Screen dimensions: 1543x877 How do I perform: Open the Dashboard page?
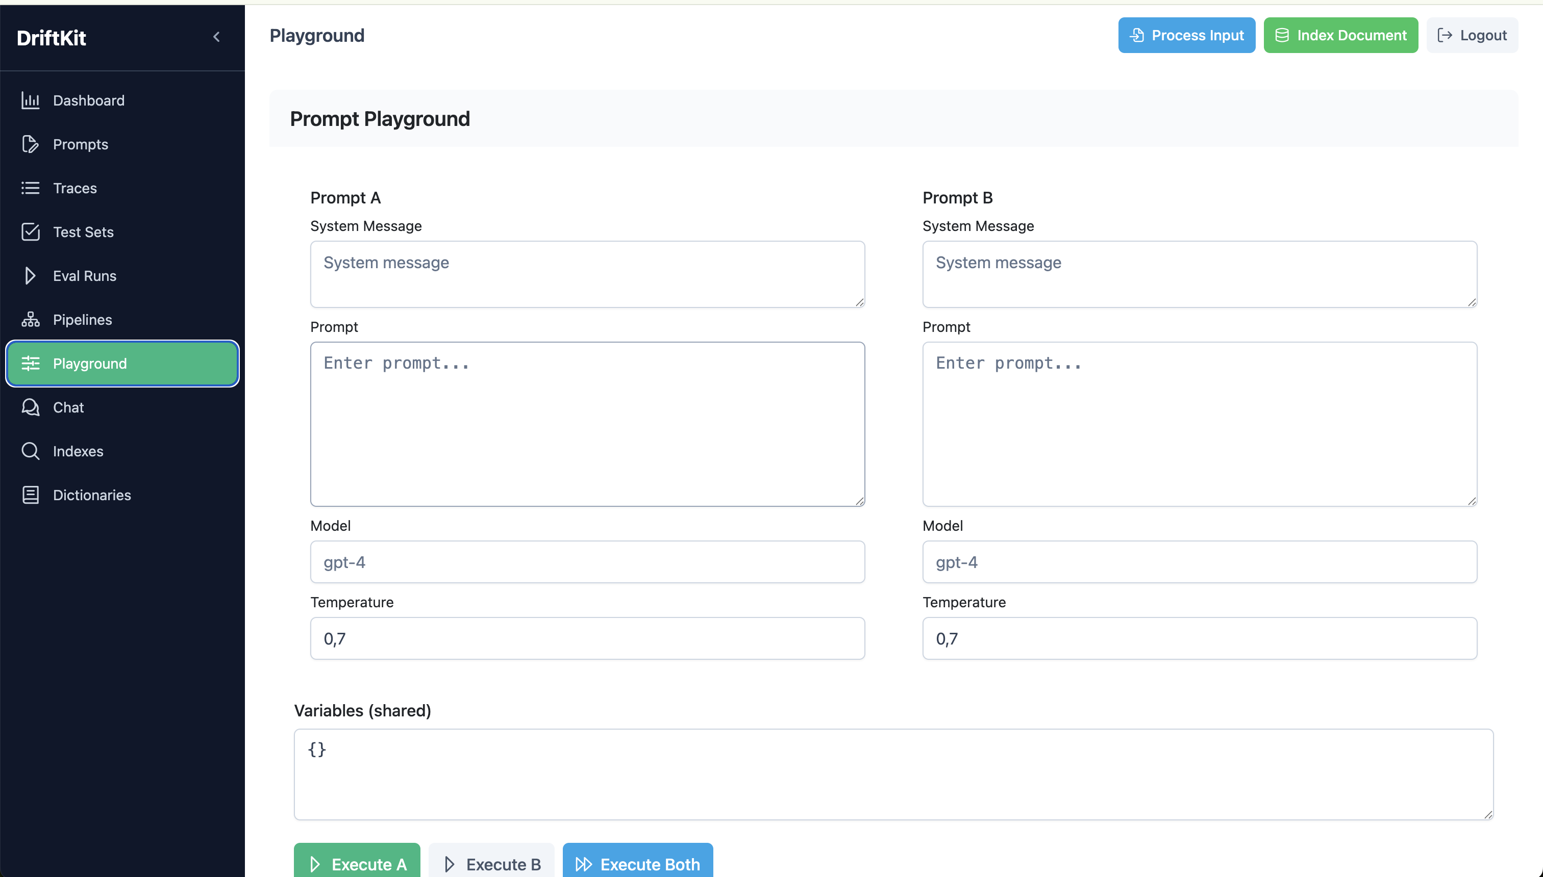pos(122,100)
